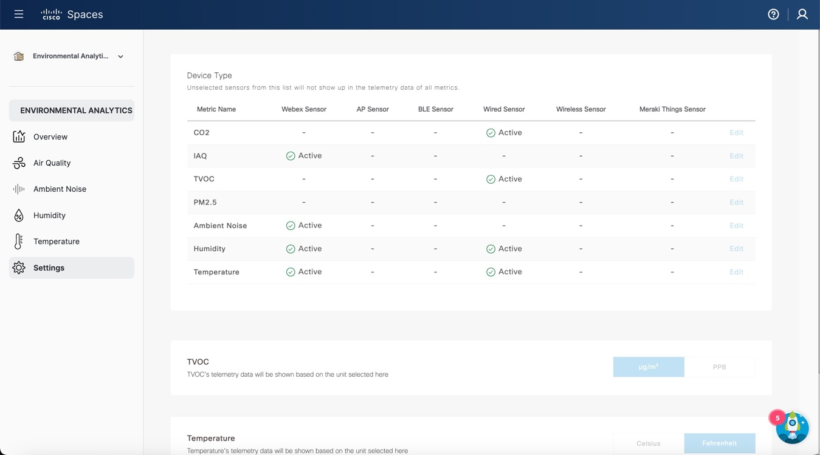
Task: Click the Webex Sensor column header
Action: pos(304,109)
